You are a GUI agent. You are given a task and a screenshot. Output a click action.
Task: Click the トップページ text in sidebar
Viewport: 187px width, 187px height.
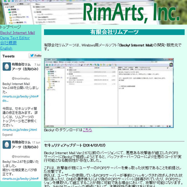coord(11,27)
